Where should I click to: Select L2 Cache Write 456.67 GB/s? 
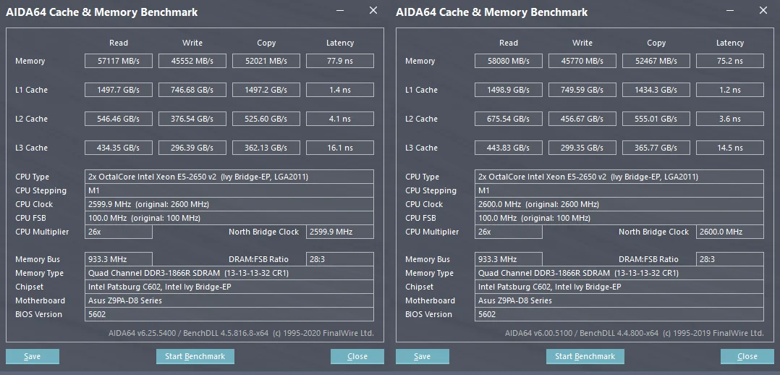point(582,119)
